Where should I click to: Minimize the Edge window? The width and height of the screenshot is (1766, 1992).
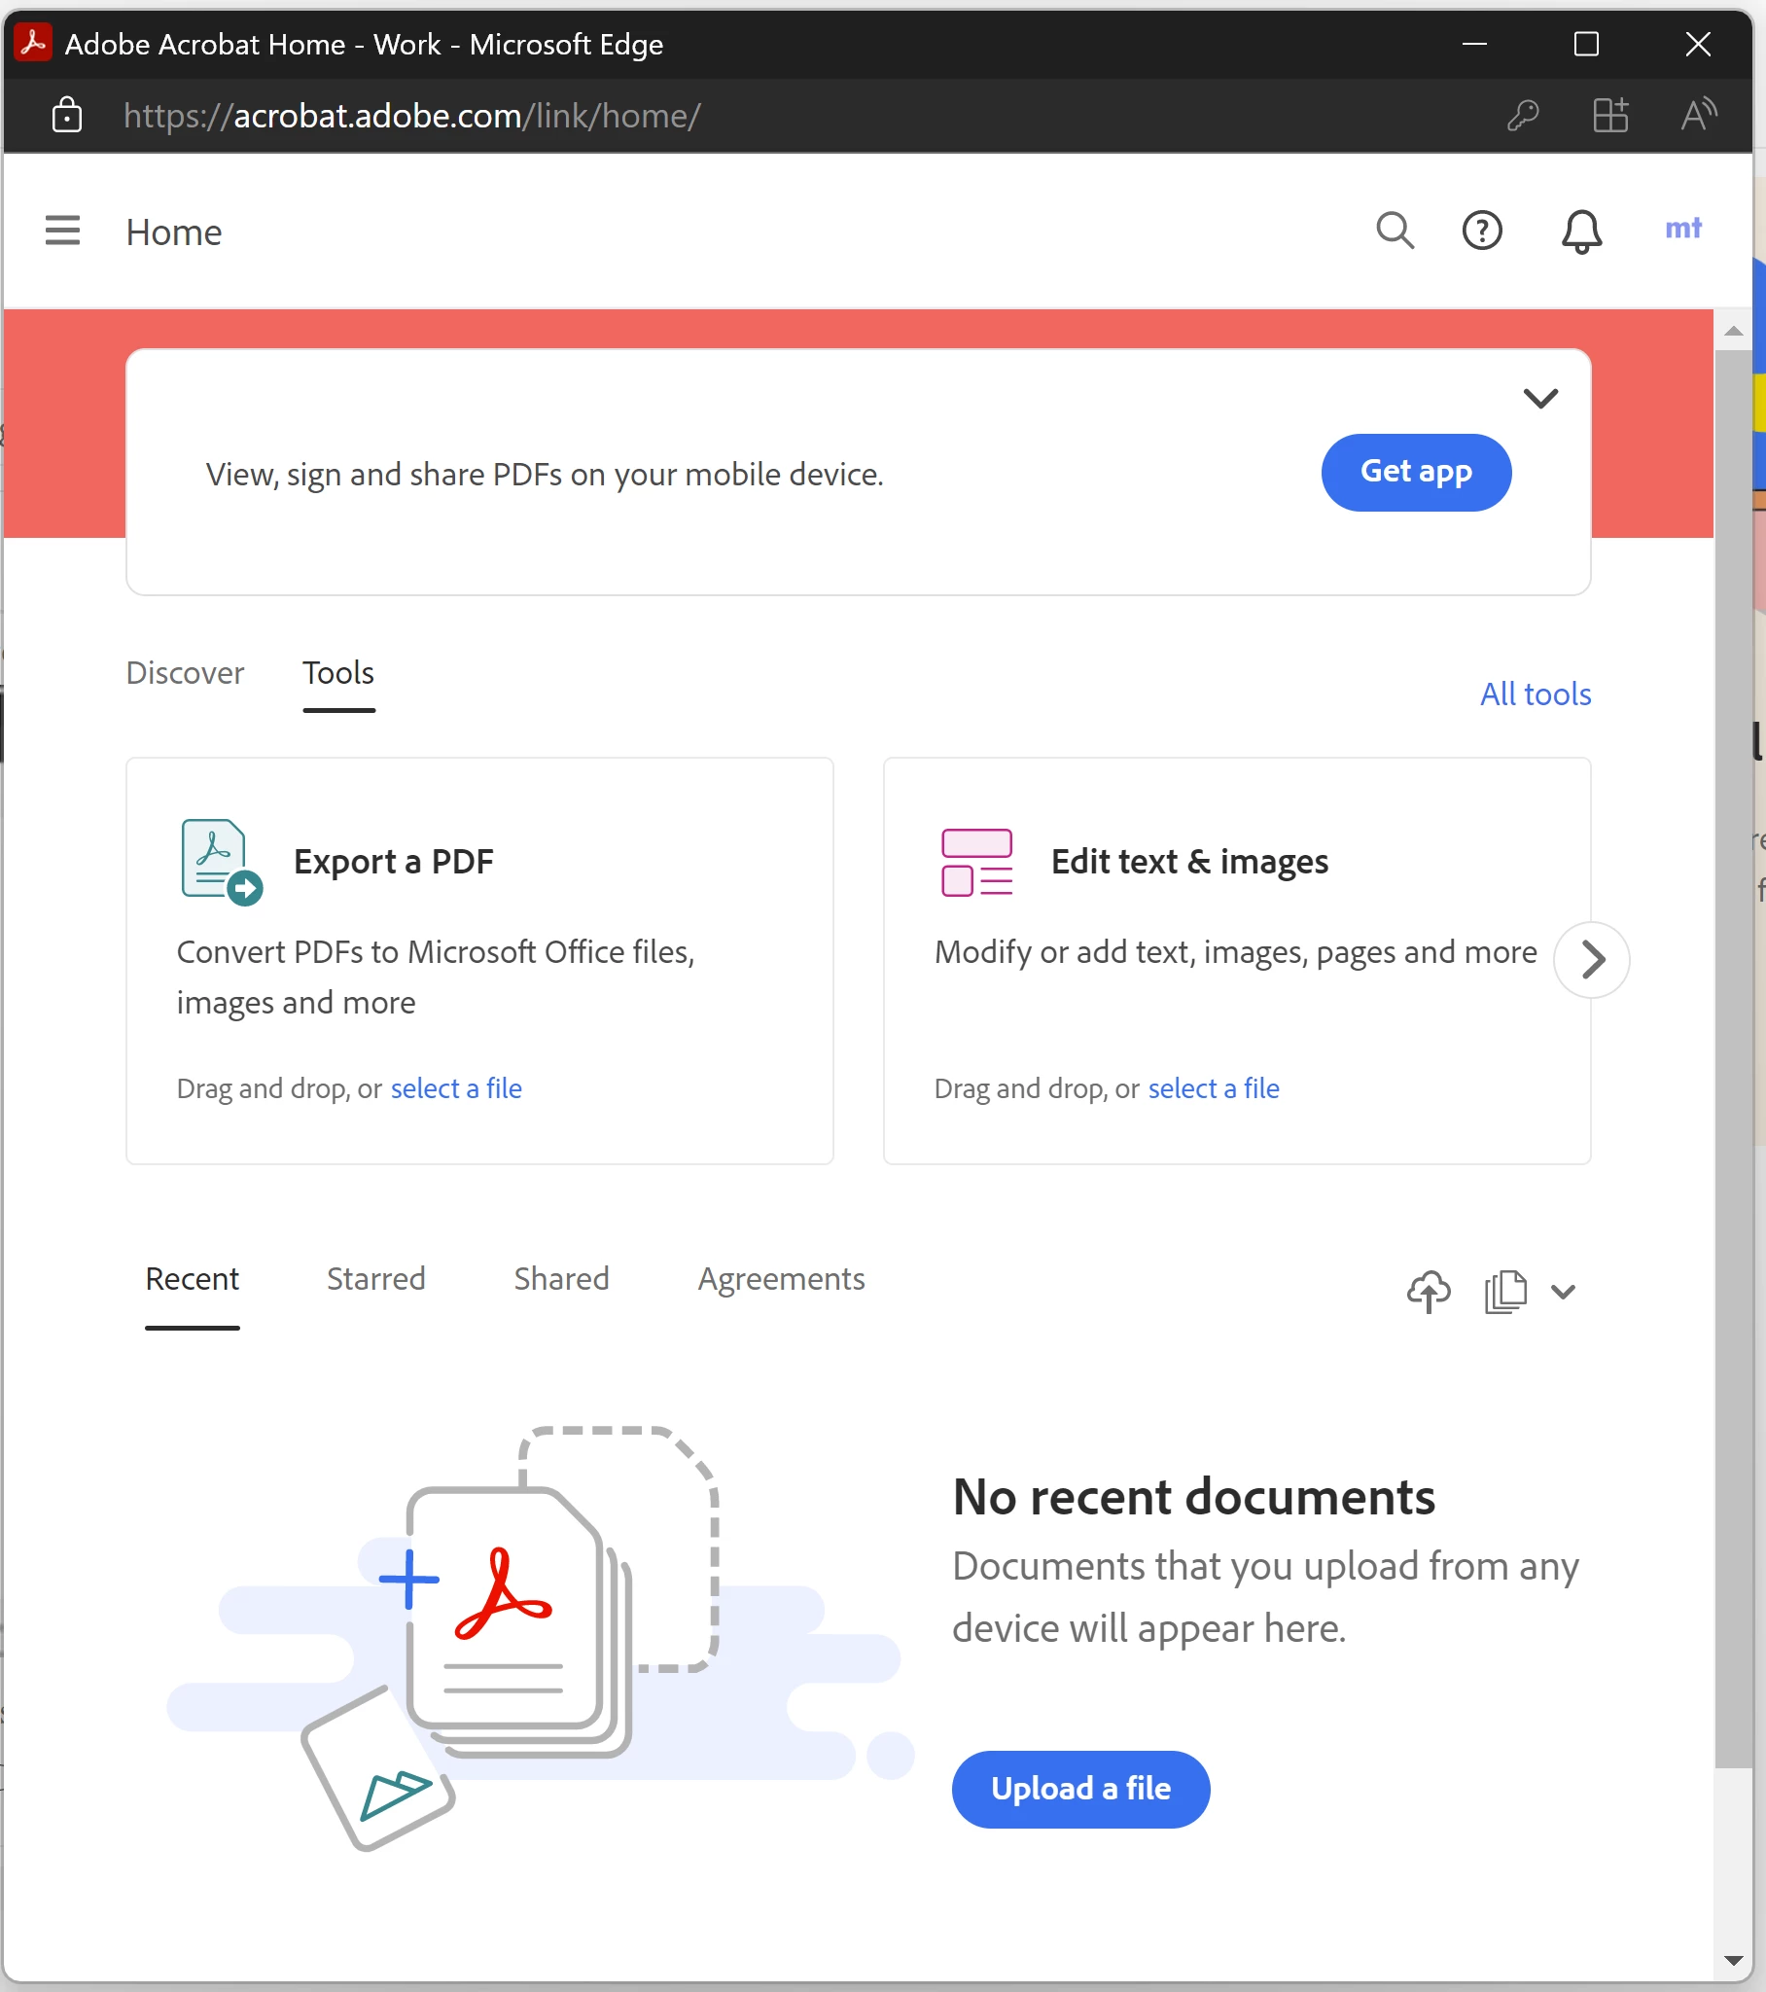(1474, 44)
